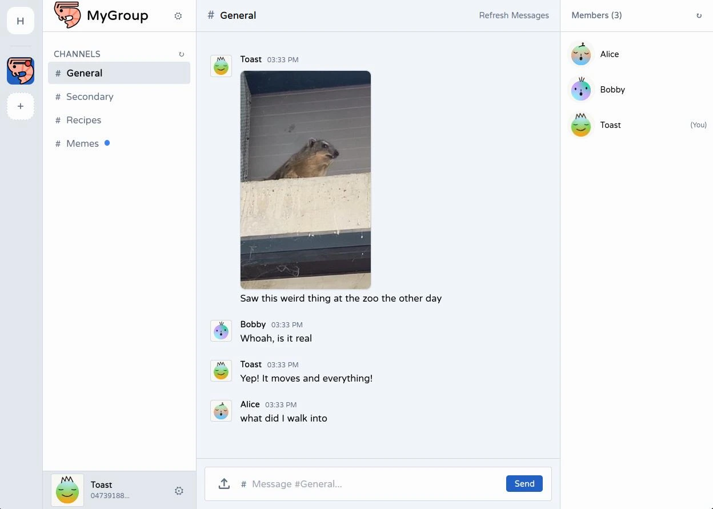This screenshot has height=509, width=713.
Task: Click the add group plus icon
Action: point(21,106)
